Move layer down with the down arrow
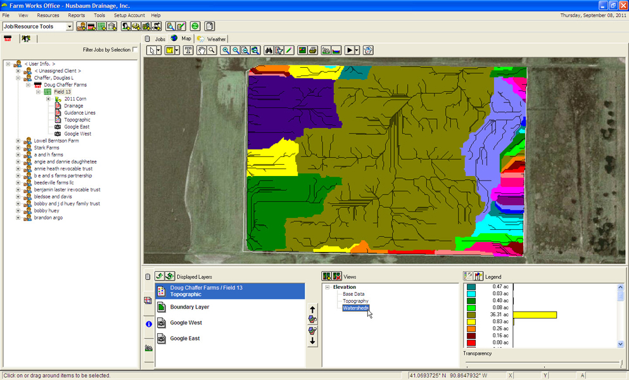The height and width of the screenshot is (380, 629). tap(312, 341)
